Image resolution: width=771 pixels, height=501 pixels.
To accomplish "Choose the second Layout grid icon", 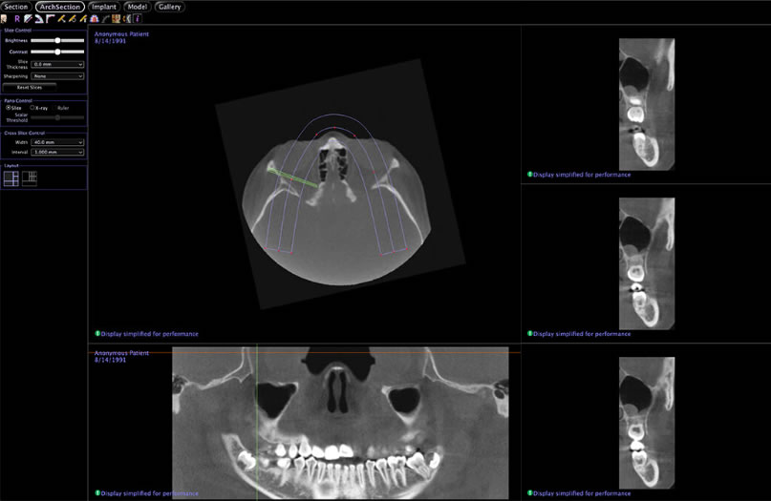I will [30, 177].
